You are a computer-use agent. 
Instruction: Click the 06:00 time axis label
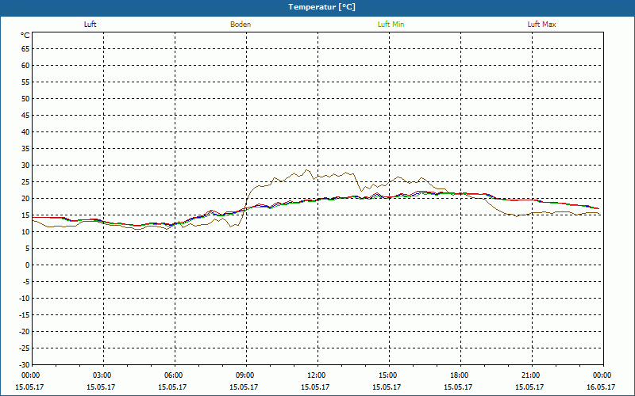(x=175, y=375)
